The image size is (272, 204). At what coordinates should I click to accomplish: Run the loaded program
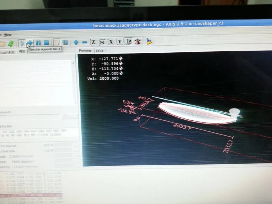click(x=22, y=43)
